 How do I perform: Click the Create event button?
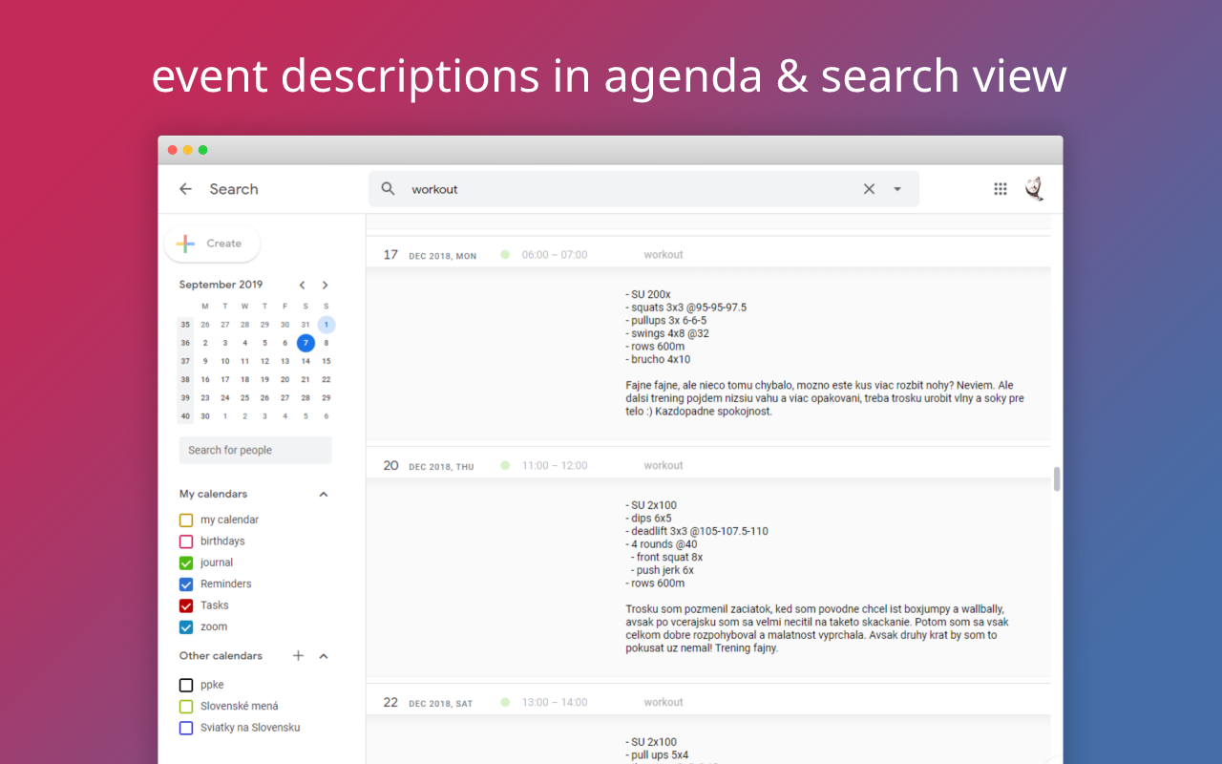pyautogui.click(x=212, y=244)
